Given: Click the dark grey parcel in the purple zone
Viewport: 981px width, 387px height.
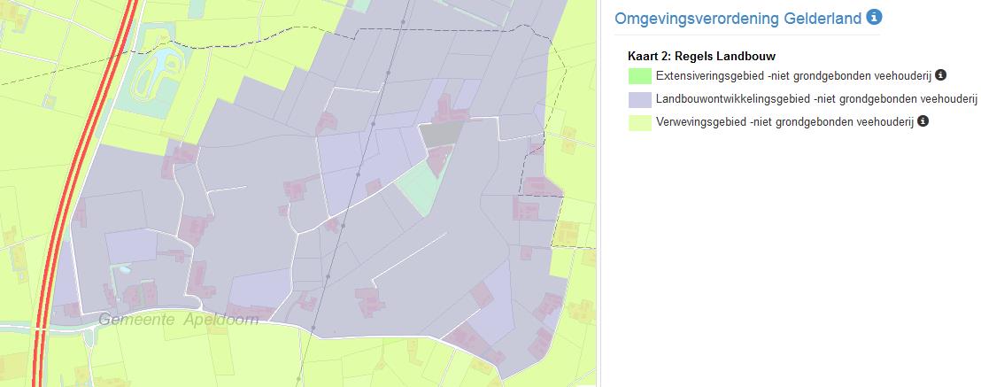Looking at the screenshot, I should tap(441, 134).
